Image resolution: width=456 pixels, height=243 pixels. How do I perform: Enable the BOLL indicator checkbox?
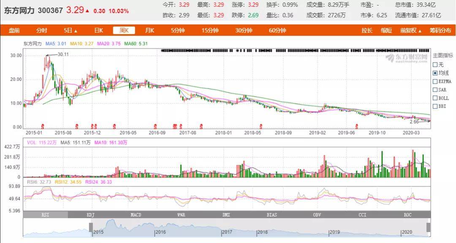click(x=435, y=98)
